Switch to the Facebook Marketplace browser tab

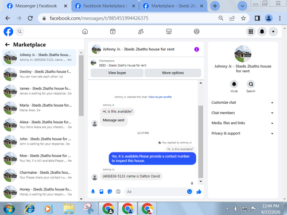[x=104, y=6]
